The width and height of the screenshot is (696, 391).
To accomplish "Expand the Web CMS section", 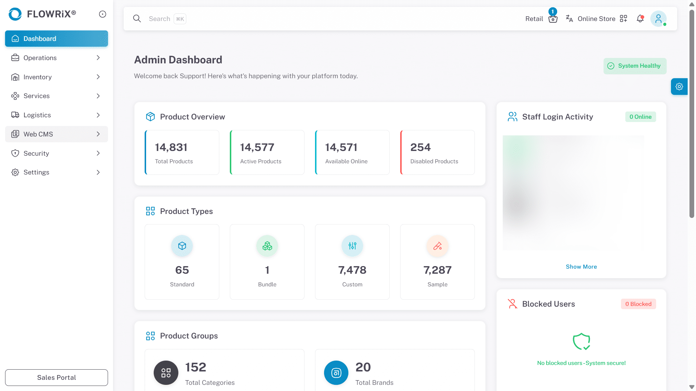I will point(56,134).
